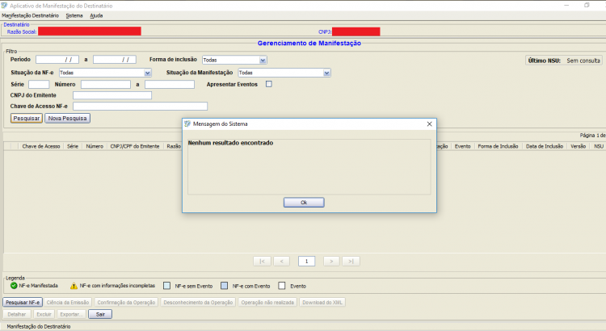Click the Série column header
Screen dimensions: 606x331
tap(73, 146)
